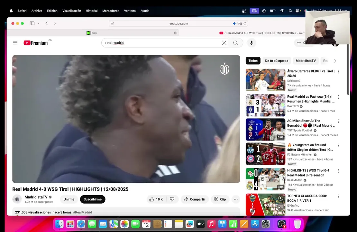Open Spotlight search in menu bar
This screenshot has width=357, height=232.
tap(290, 11)
